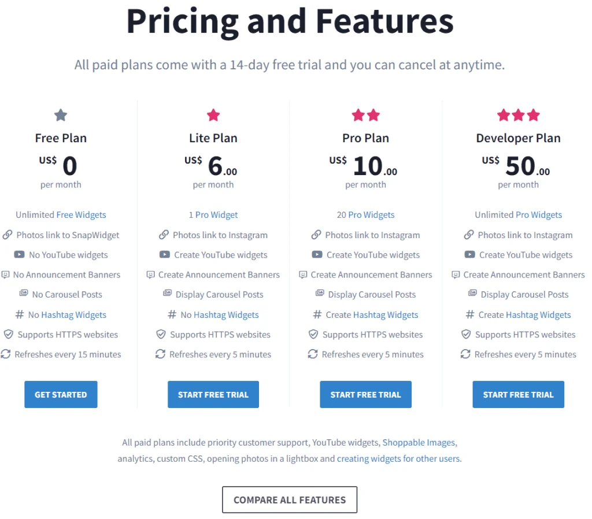
Task: Click the link icon beside Photos link to SnapWidget
Action: point(8,235)
